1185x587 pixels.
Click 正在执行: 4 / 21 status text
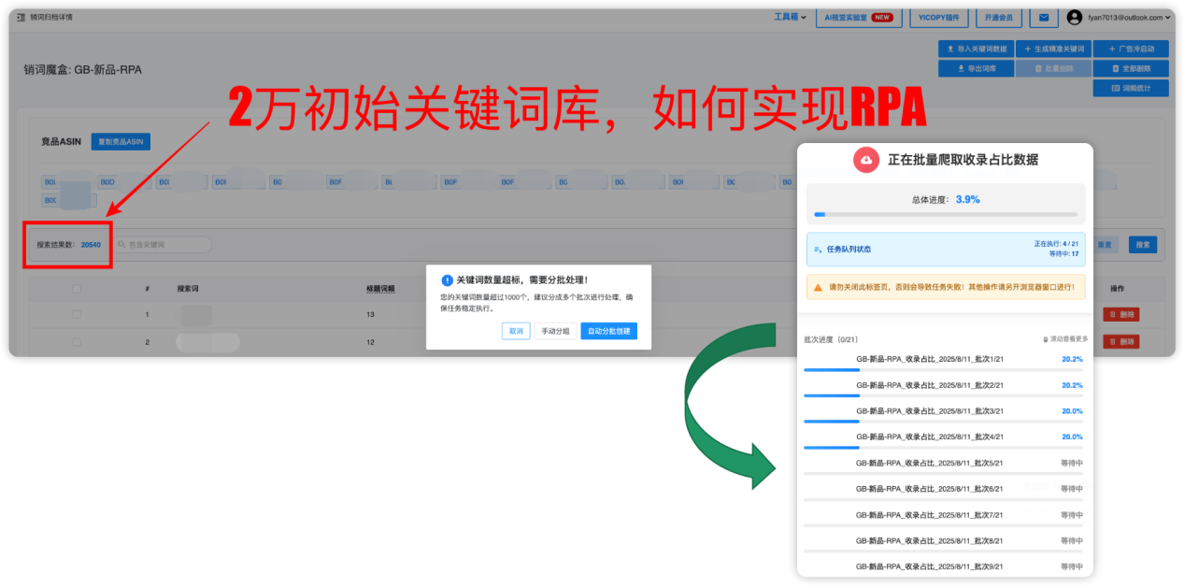1057,244
